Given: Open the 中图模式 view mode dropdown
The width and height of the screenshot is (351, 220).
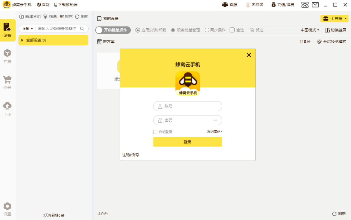Looking at the screenshot, I should (310, 30).
